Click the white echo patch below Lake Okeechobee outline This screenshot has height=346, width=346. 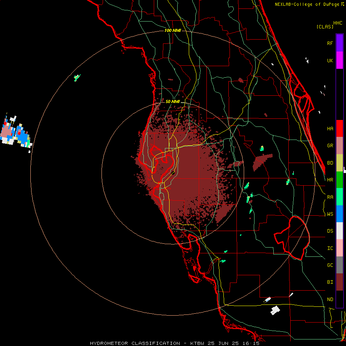(x=275, y=310)
